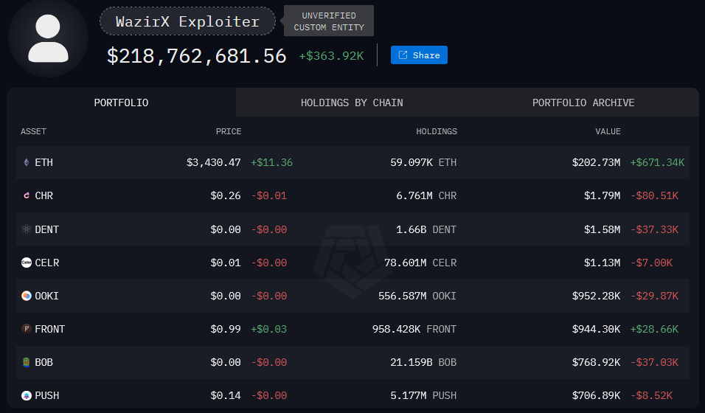Viewport: 705px width, 413px height.
Task: Click the CHR token icon
Action: (27, 195)
